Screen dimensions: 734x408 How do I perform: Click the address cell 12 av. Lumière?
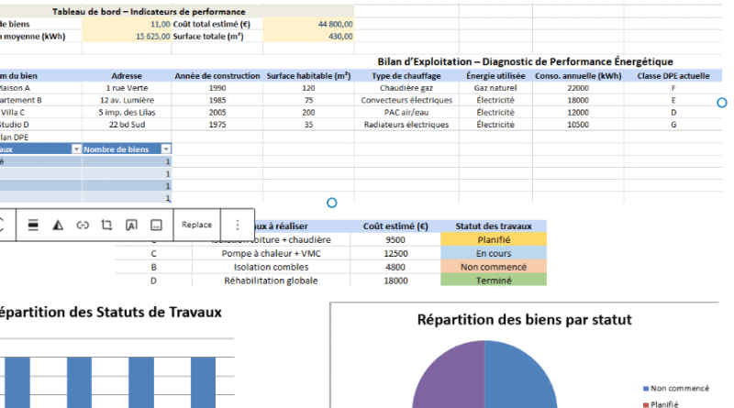tap(127, 100)
